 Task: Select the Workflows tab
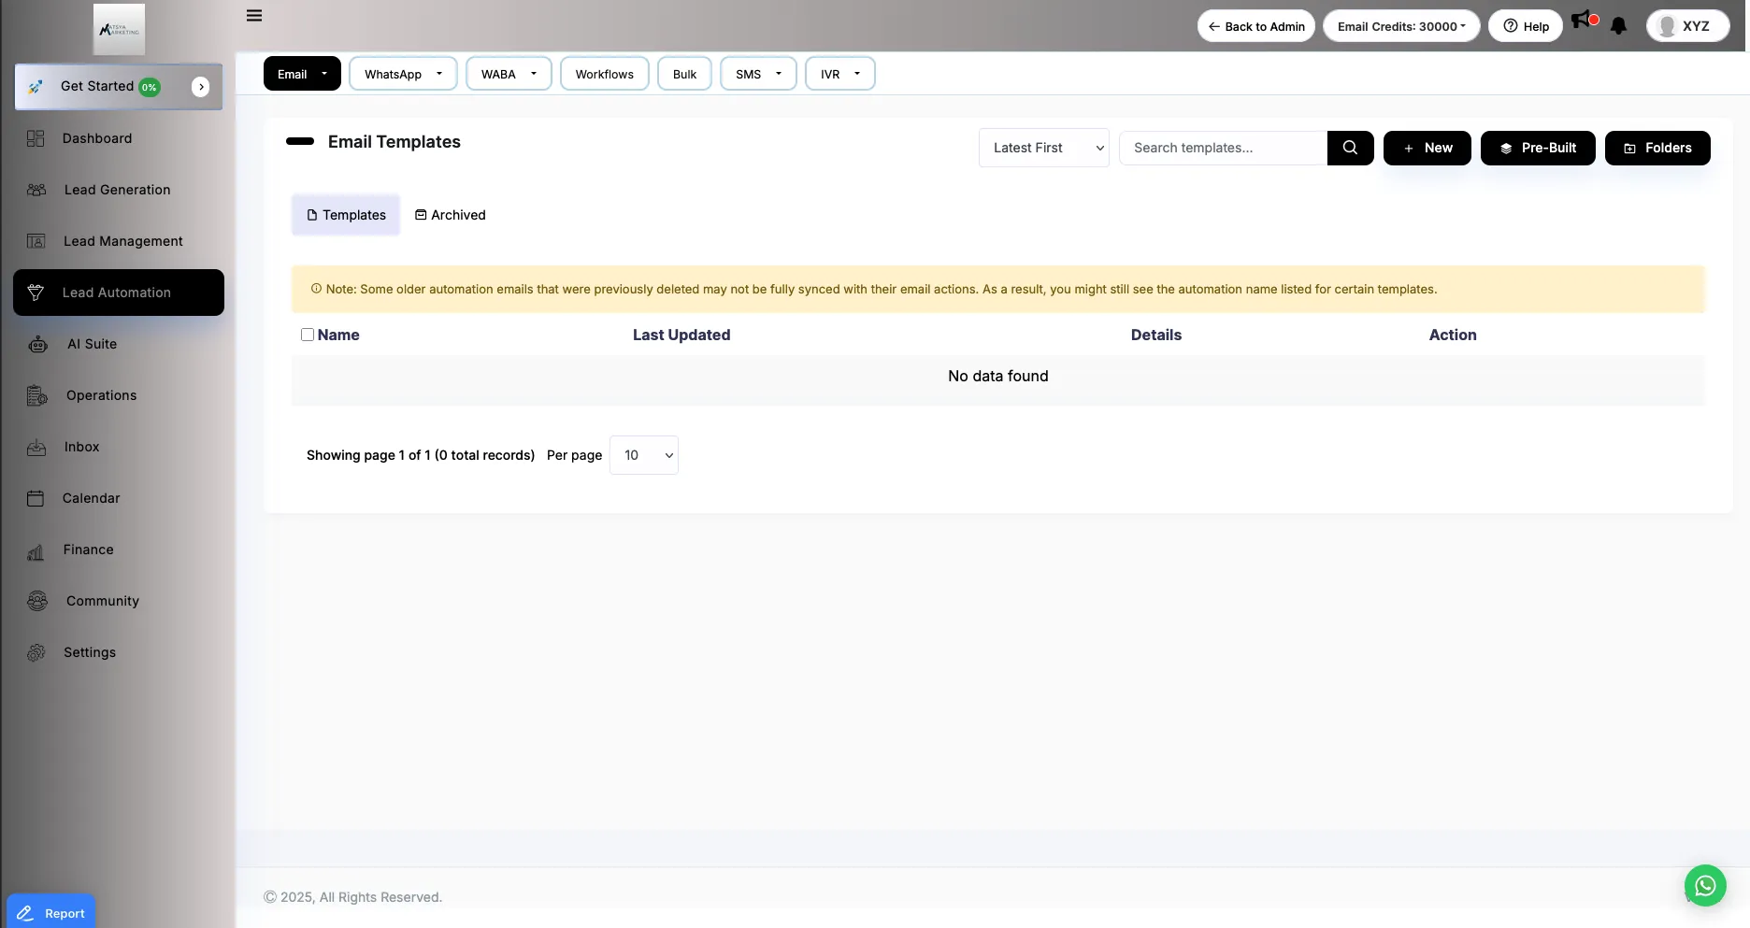pyautogui.click(x=604, y=74)
